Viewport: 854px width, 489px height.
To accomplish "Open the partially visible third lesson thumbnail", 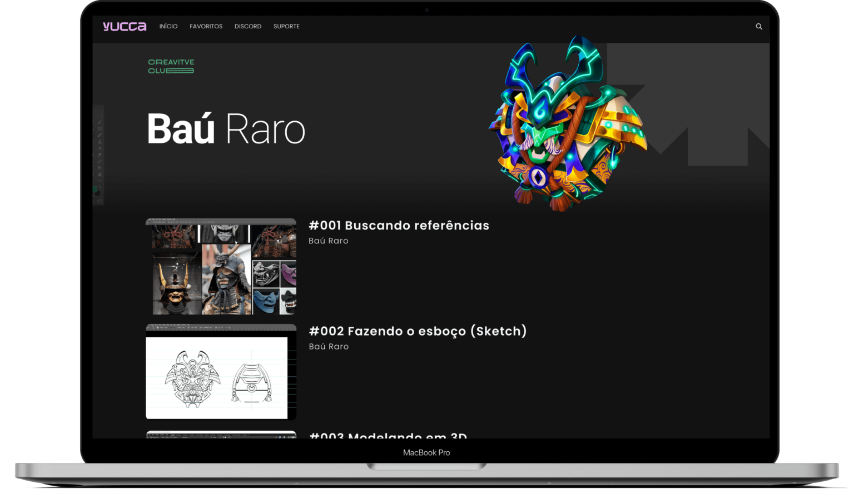I will pyautogui.click(x=221, y=435).
